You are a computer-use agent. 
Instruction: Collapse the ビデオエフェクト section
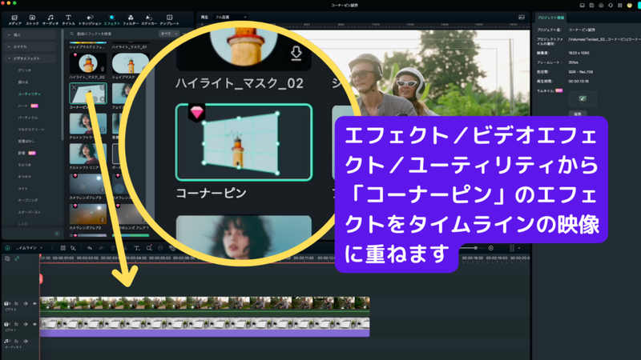pyautogui.click(x=30, y=58)
